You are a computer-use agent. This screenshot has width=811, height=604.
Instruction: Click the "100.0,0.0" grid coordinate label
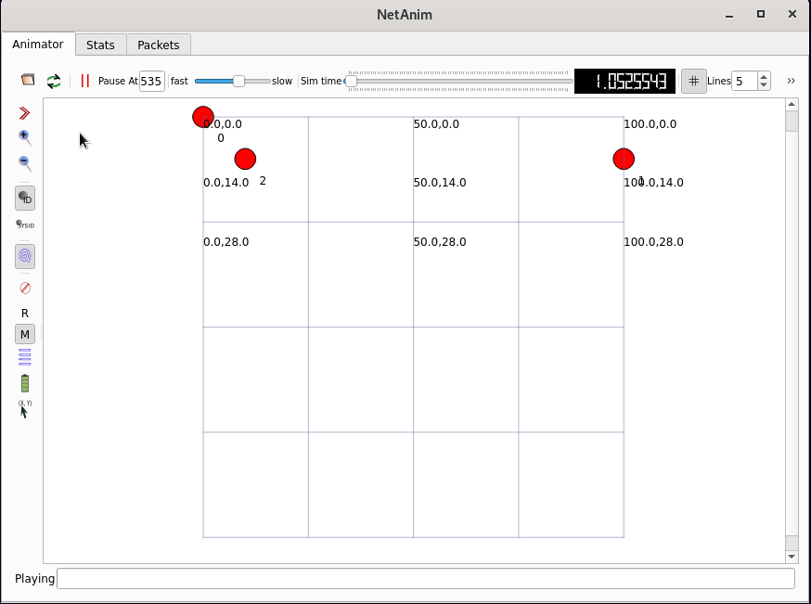pyautogui.click(x=650, y=124)
